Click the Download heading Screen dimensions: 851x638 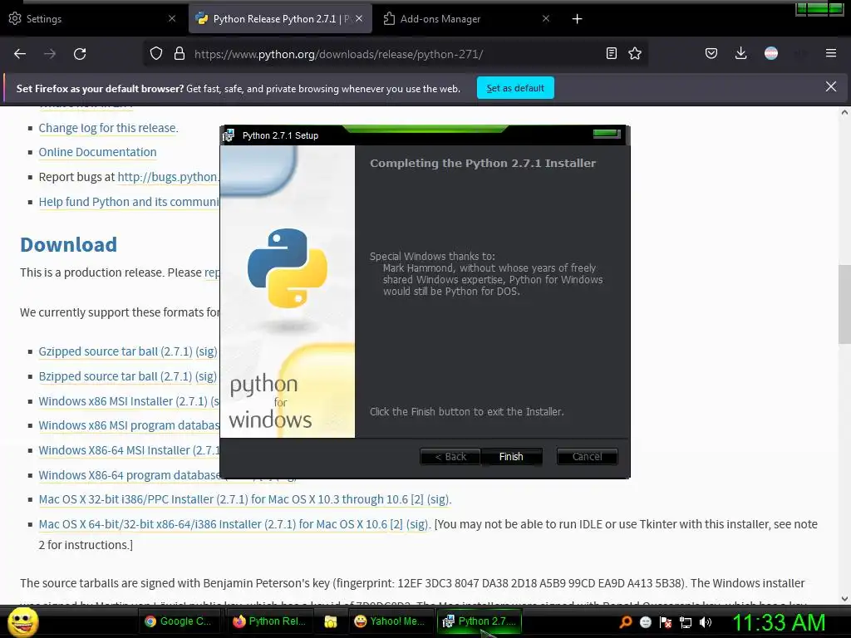point(68,245)
